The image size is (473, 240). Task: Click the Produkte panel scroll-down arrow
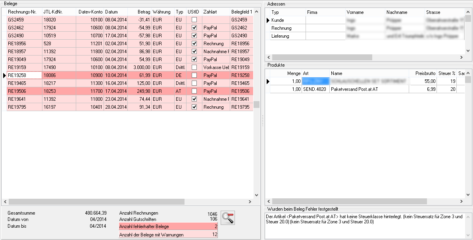coord(468,195)
